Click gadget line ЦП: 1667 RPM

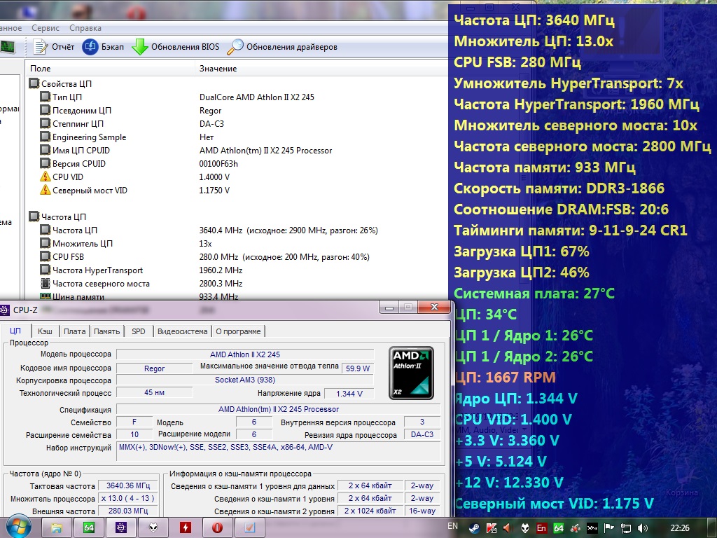coord(506,378)
